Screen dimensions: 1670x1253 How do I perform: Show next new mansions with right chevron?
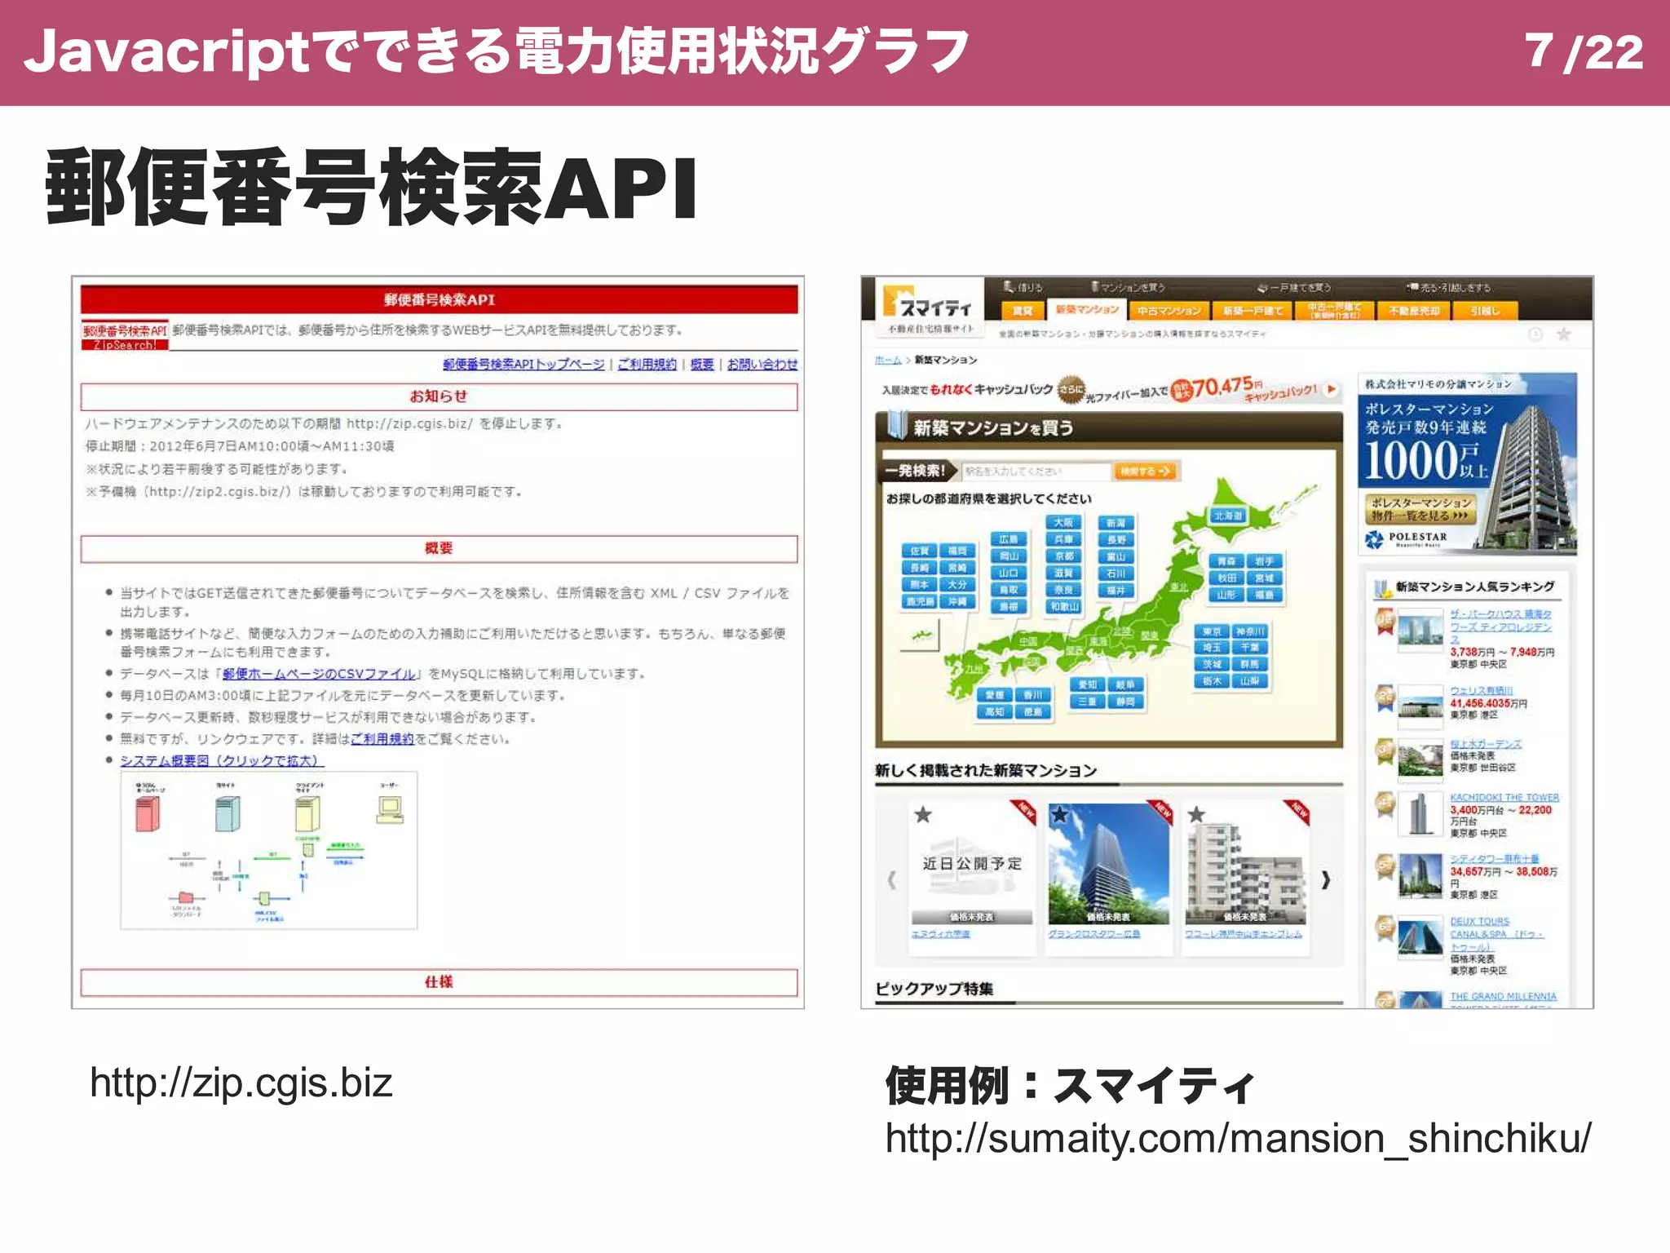tap(1326, 879)
